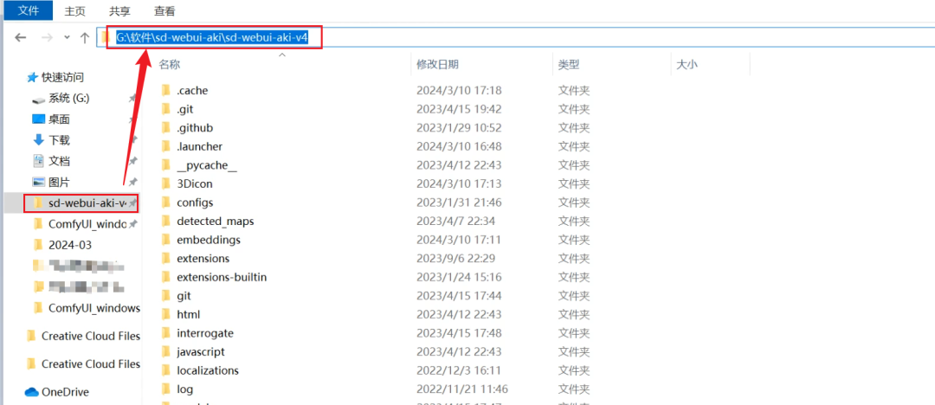Screen dimensions: 935x405
Task: Open 系统 (G:) drive in sidebar
Action: tap(69, 99)
